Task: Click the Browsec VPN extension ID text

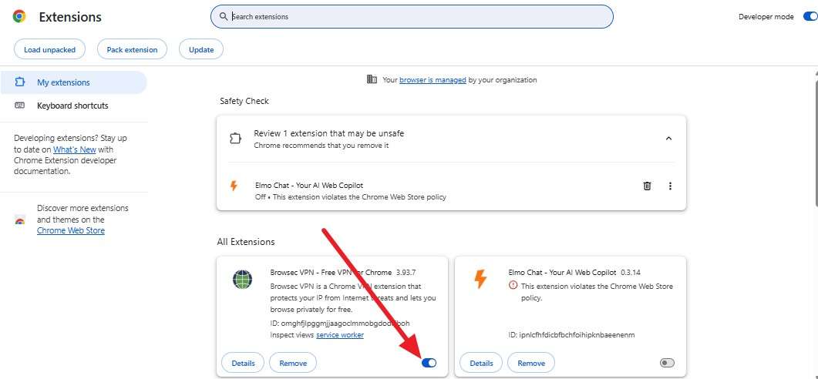Action: (x=340, y=324)
